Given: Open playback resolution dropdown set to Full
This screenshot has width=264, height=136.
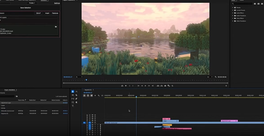Looking at the screenshot, I should pyautogui.click(x=210, y=77).
